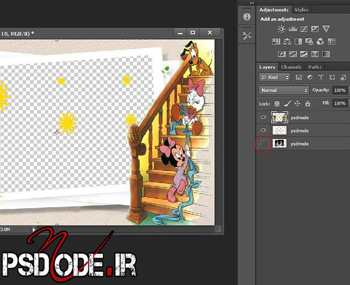Lock all layer attributes
This screenshot has height=285, width=350.
307,104
